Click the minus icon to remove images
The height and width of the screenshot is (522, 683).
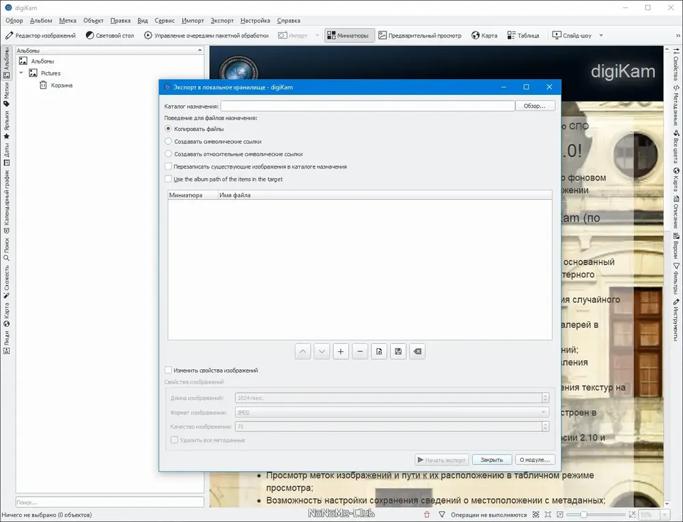click(x=360, y=351)
